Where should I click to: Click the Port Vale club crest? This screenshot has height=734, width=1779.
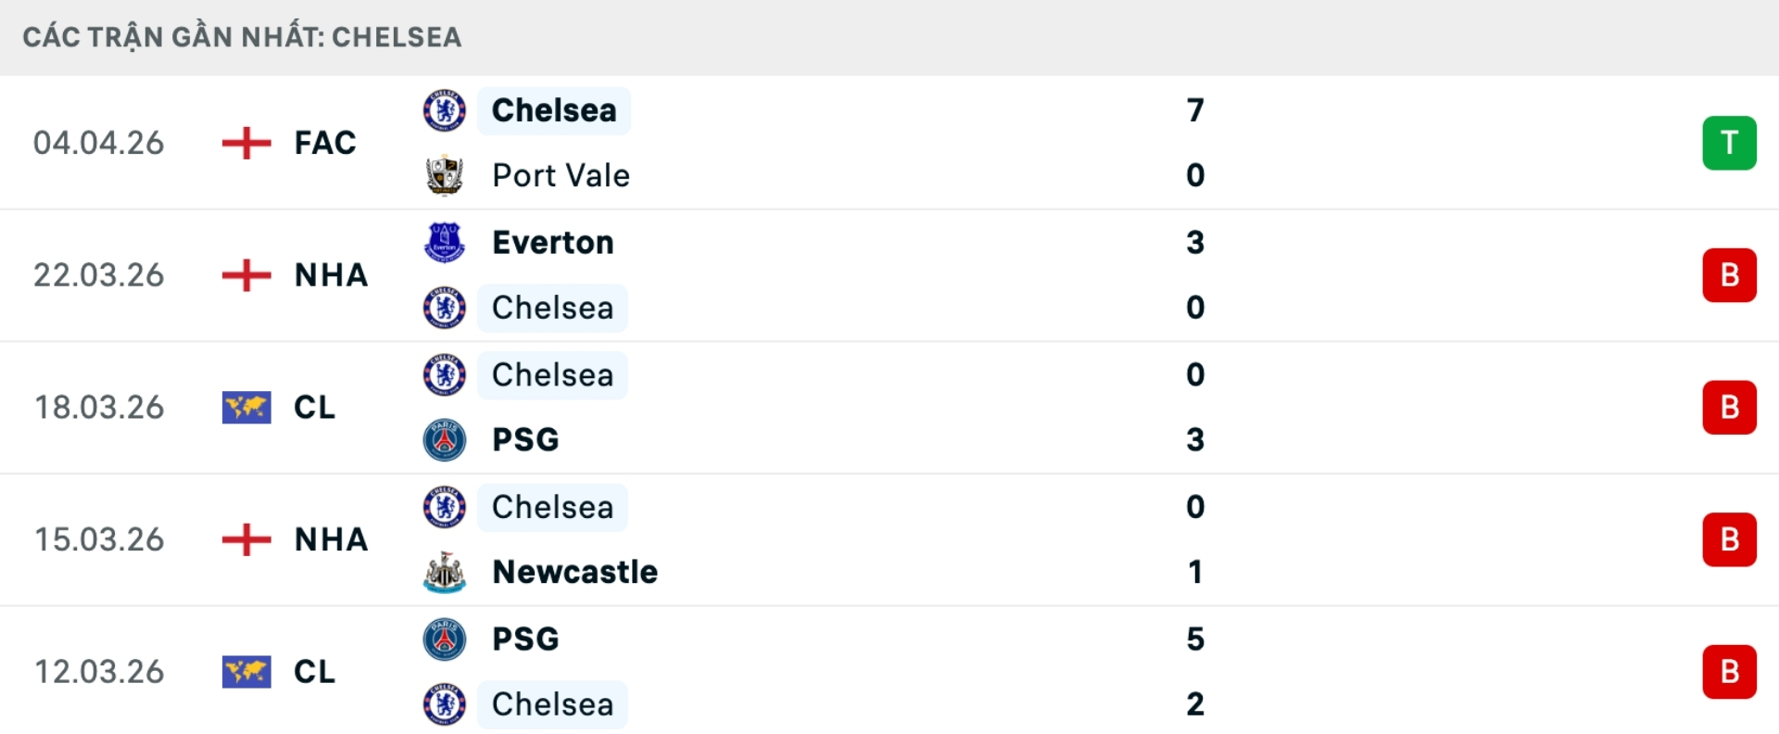point(445,175)
